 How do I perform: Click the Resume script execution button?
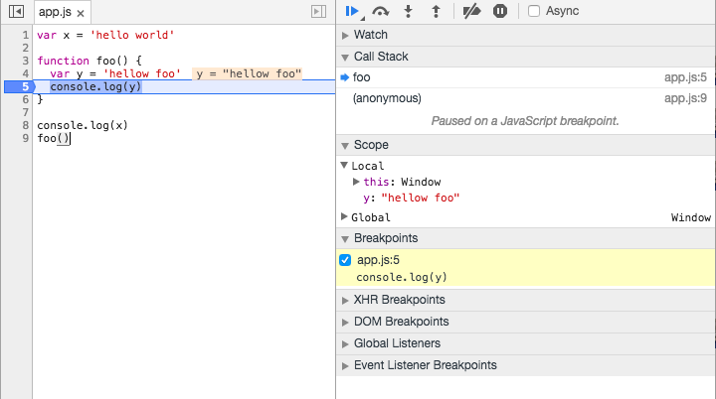351,11
